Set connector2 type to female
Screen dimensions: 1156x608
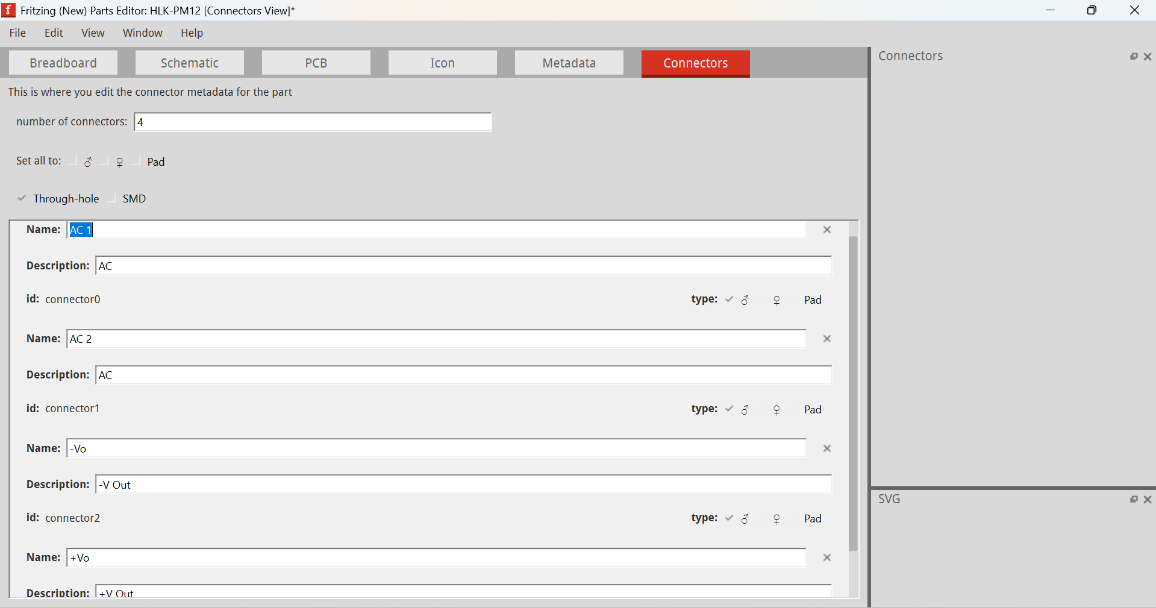(771, 518)
